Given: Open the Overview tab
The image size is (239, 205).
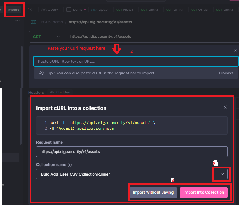Looking at the screenshot, I should [x=50, y=10].
